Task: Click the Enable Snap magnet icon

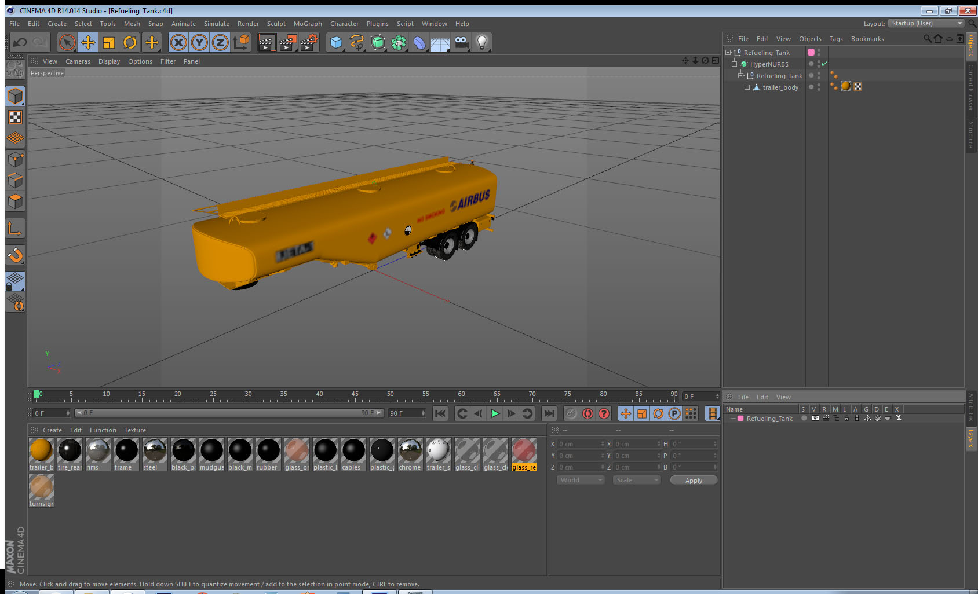Action: 15,255
